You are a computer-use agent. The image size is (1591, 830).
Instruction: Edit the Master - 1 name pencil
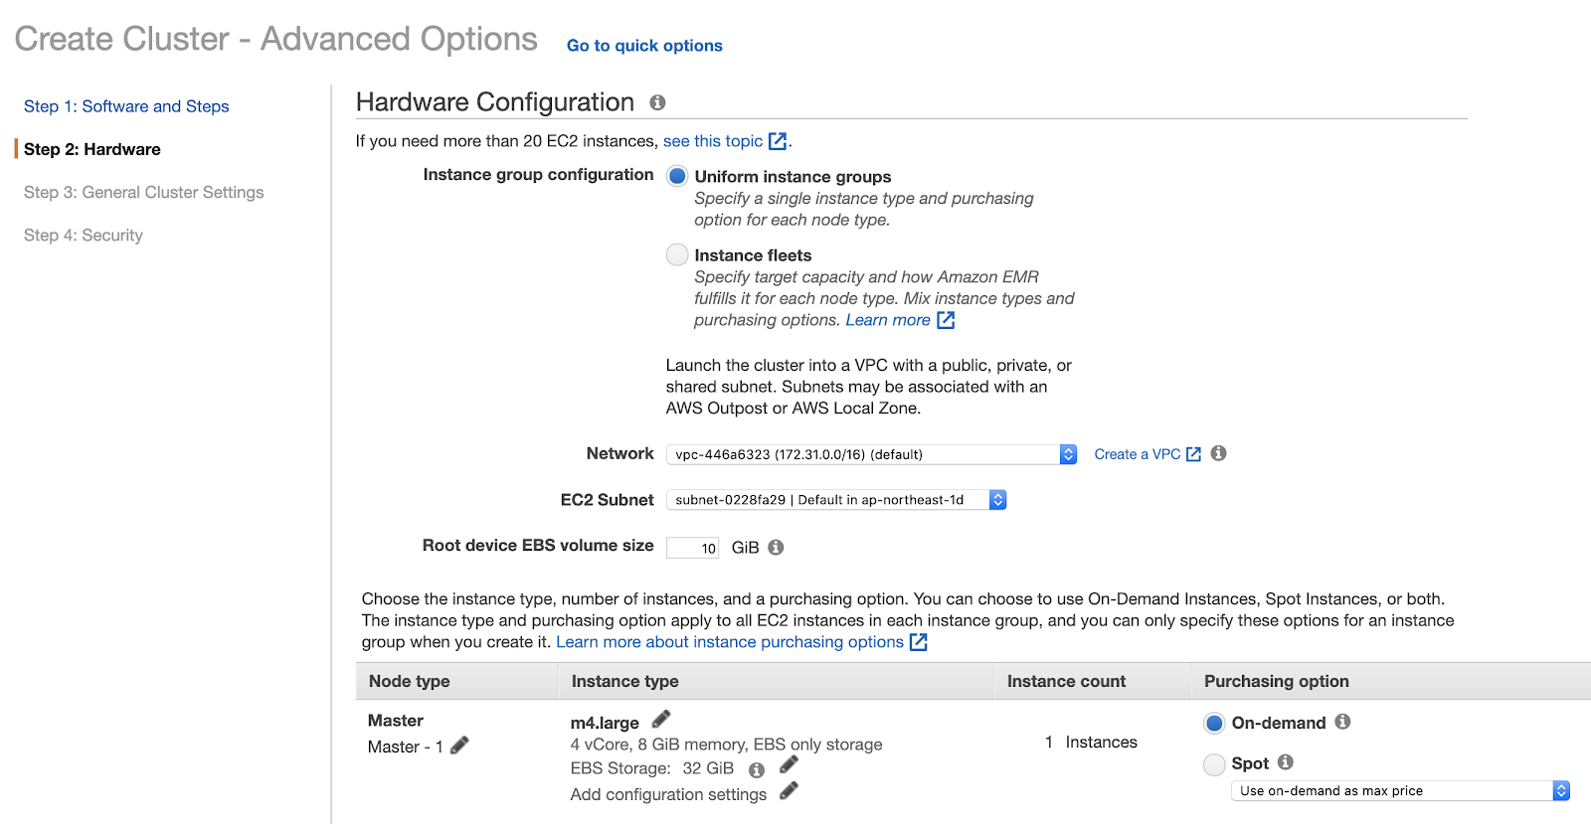(x=459, y=746)
